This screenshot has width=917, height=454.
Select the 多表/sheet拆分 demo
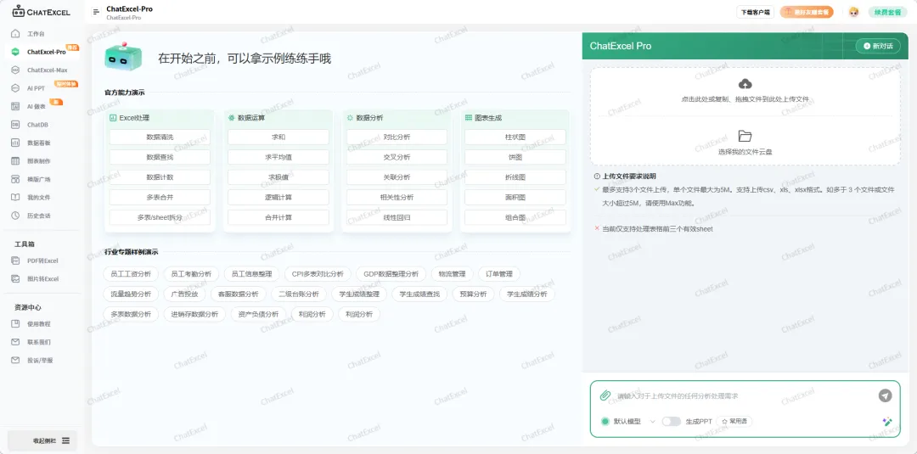click(x=160, y=217)
